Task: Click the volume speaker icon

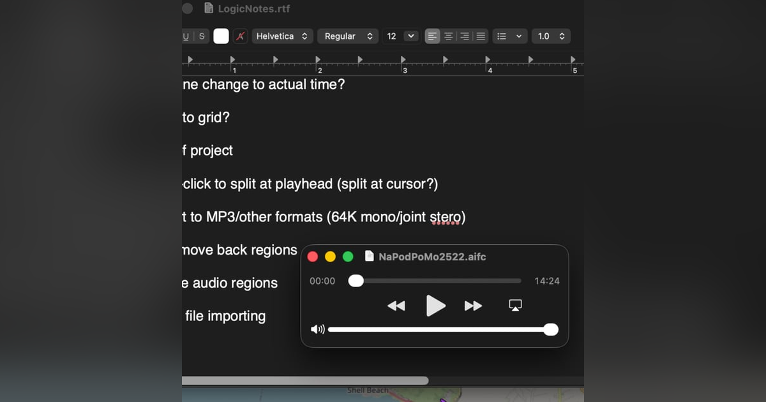Action: 317,329
